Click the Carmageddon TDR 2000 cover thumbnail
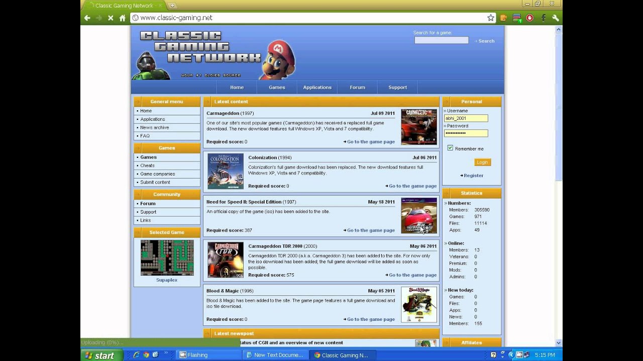 (x=226, y=260)
